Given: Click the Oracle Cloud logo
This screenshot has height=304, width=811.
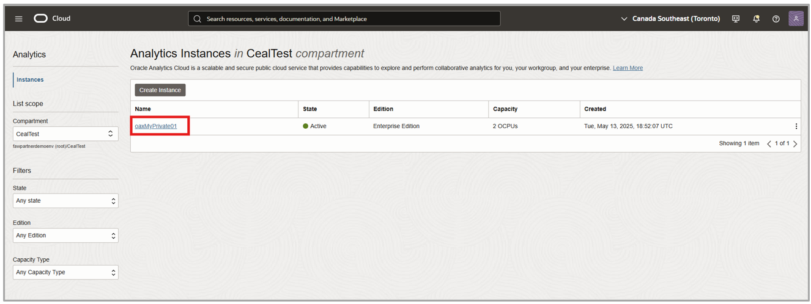Looking at the screenshot, I should (x=52, y=19).
